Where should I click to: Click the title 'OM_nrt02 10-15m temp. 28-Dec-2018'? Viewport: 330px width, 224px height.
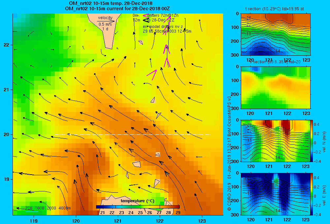[x=111, y=4]
